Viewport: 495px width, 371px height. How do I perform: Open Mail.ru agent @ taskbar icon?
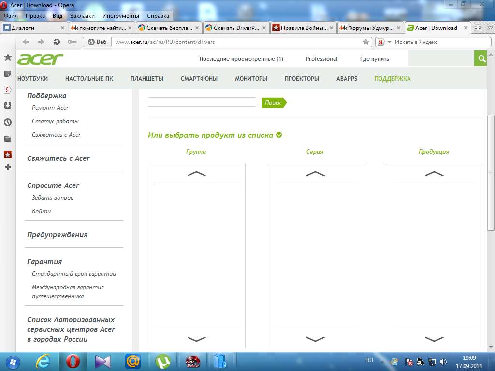pyautogui.click(x=132, y=361)
